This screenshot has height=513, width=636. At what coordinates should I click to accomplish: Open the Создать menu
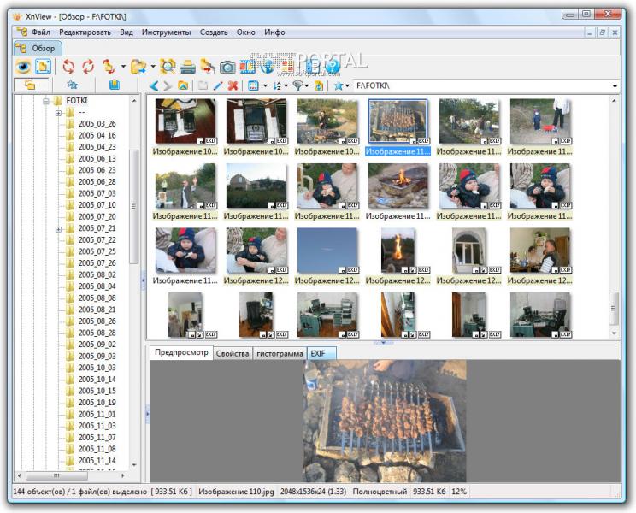pos(214,32)
